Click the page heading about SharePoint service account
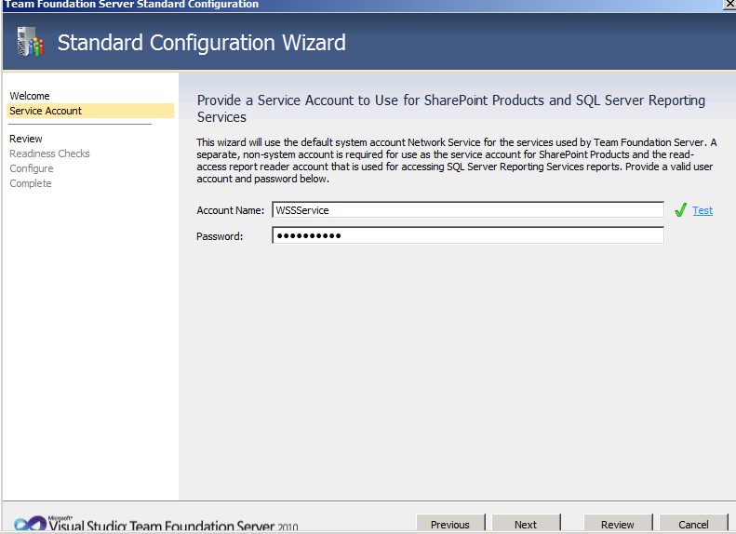Screen dimensions: 736x534 coord(450,109)
